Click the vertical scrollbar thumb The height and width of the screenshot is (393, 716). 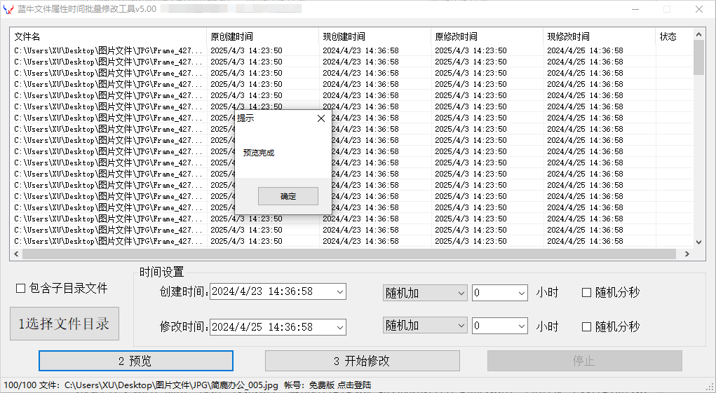click(698, 57)
